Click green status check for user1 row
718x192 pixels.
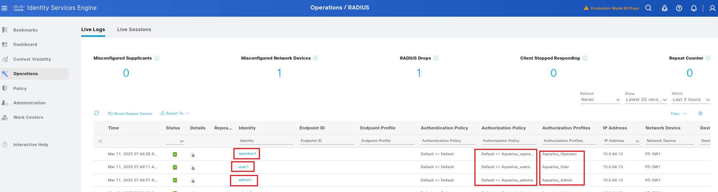pyautogui.click(x=175, y=167)
